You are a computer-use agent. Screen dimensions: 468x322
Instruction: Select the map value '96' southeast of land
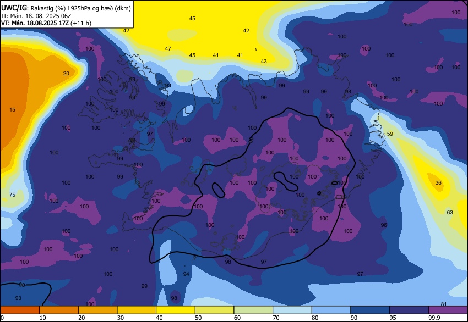[x=384, y=225]
